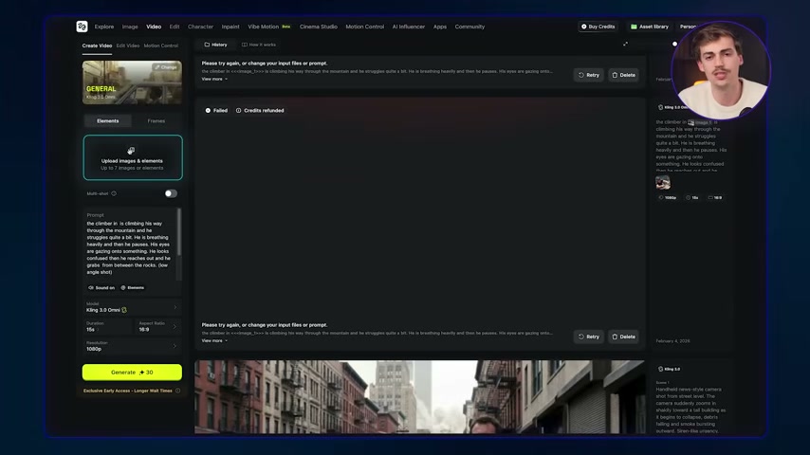Click the app logo icon in top-left
810x455 pixels.
point(82,27)
